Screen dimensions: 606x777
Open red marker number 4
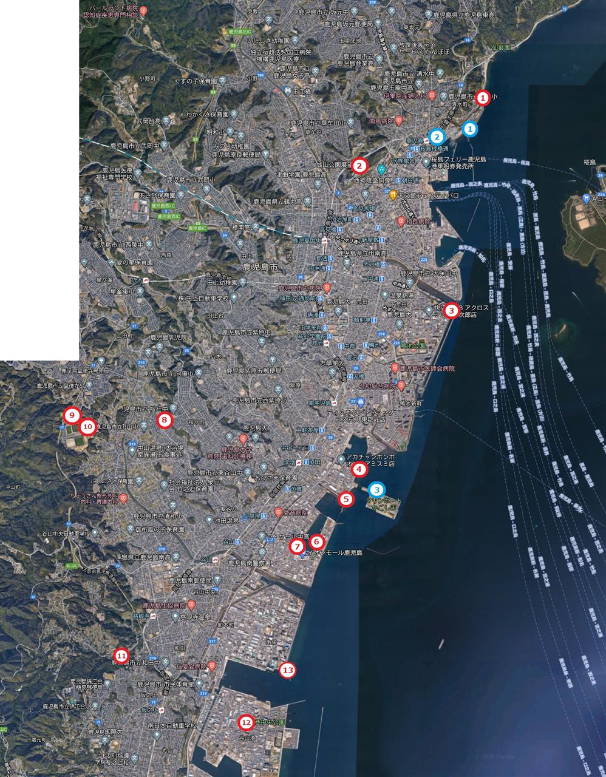coord(359,469)
